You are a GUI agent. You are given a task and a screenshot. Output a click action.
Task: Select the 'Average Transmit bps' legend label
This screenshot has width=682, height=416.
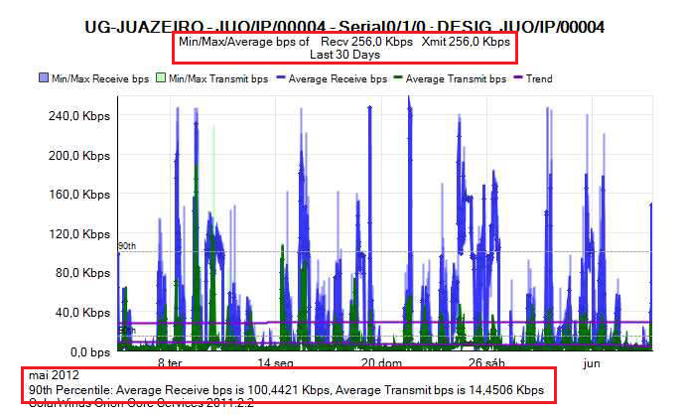click(x=456, y=78)
